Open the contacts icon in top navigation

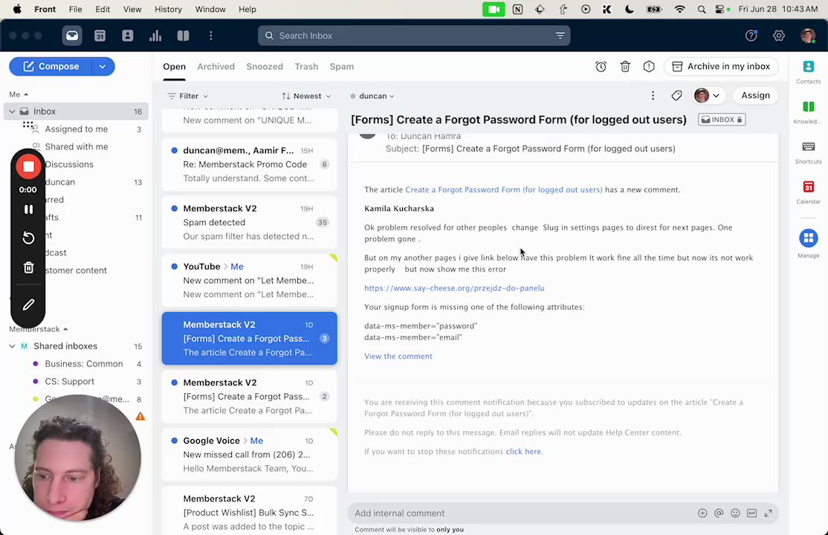coord(128,36)
